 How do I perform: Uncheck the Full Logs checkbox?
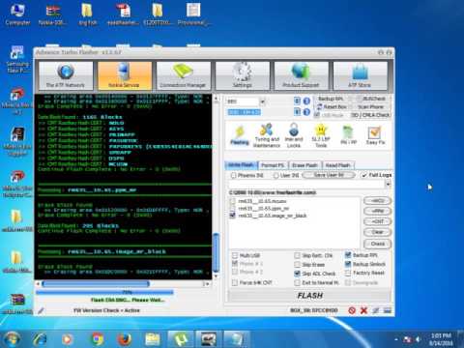(364, 175)
